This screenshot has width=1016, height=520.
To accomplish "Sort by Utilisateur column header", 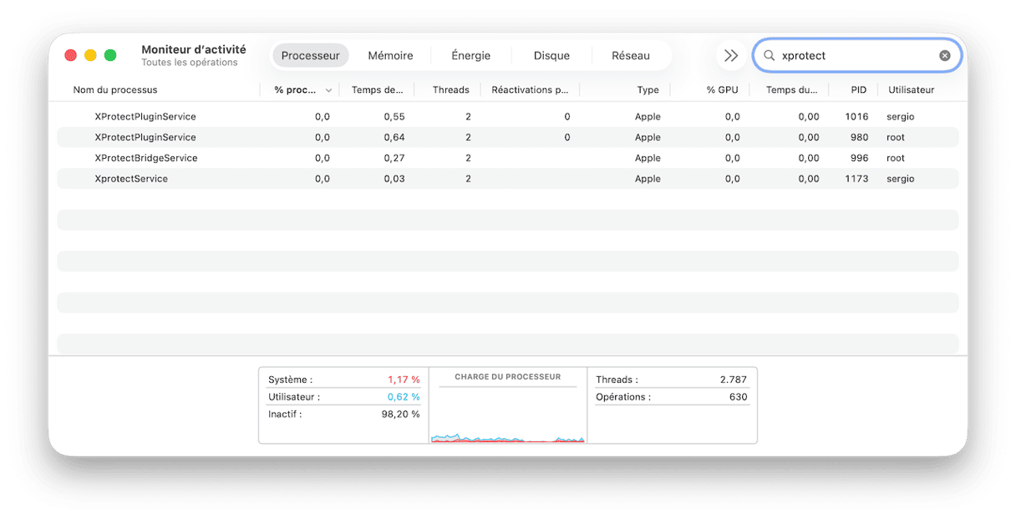I will pyautogui.click(x=911, y=90).
